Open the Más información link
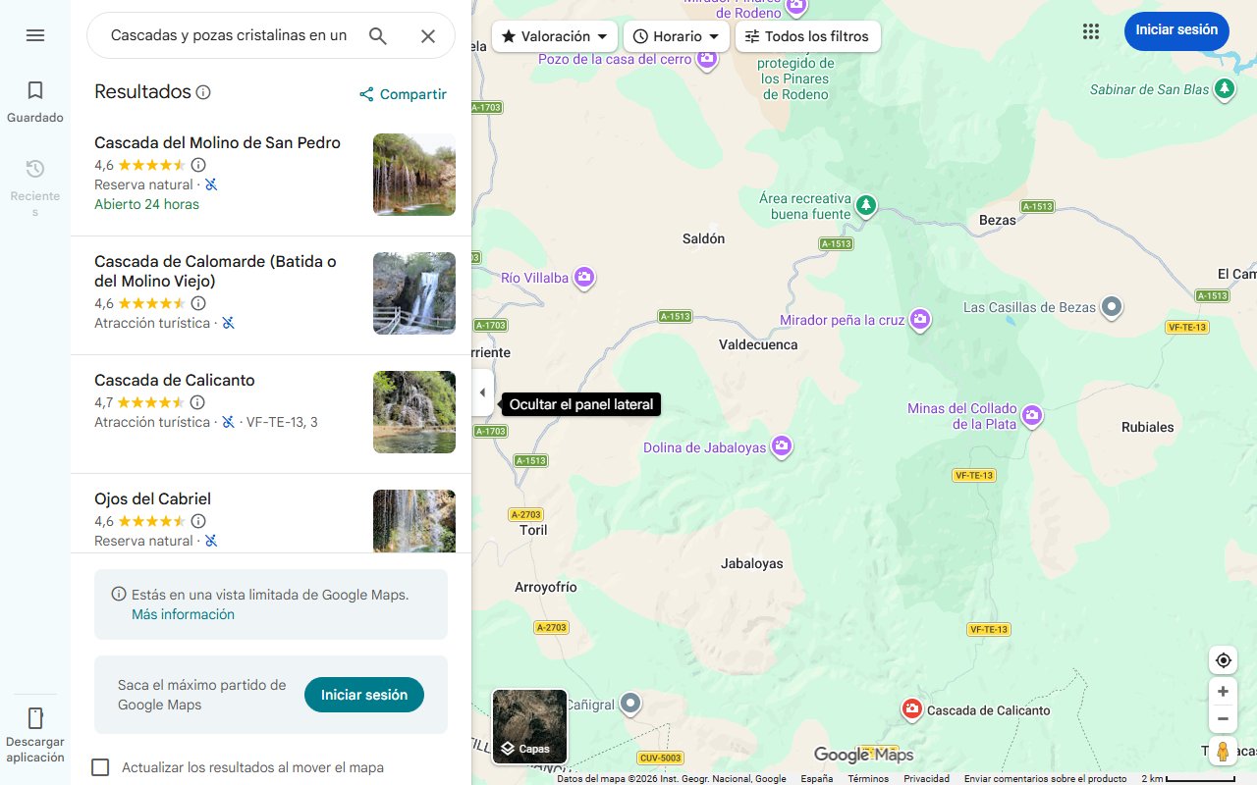Viewport: 1257px width, 785px height. pyautogui.click(x=183, y=613)
